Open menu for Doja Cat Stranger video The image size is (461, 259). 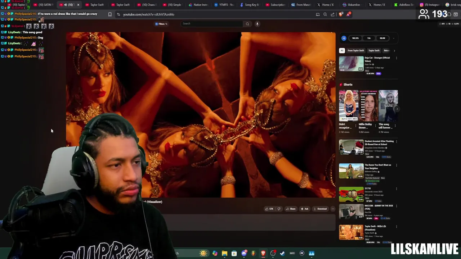(x=397, y=58)
